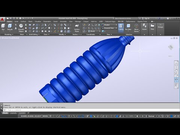Viewport: 180px width, 135px height.
Task: Expand the Section panel
Action: pos(76,34)
